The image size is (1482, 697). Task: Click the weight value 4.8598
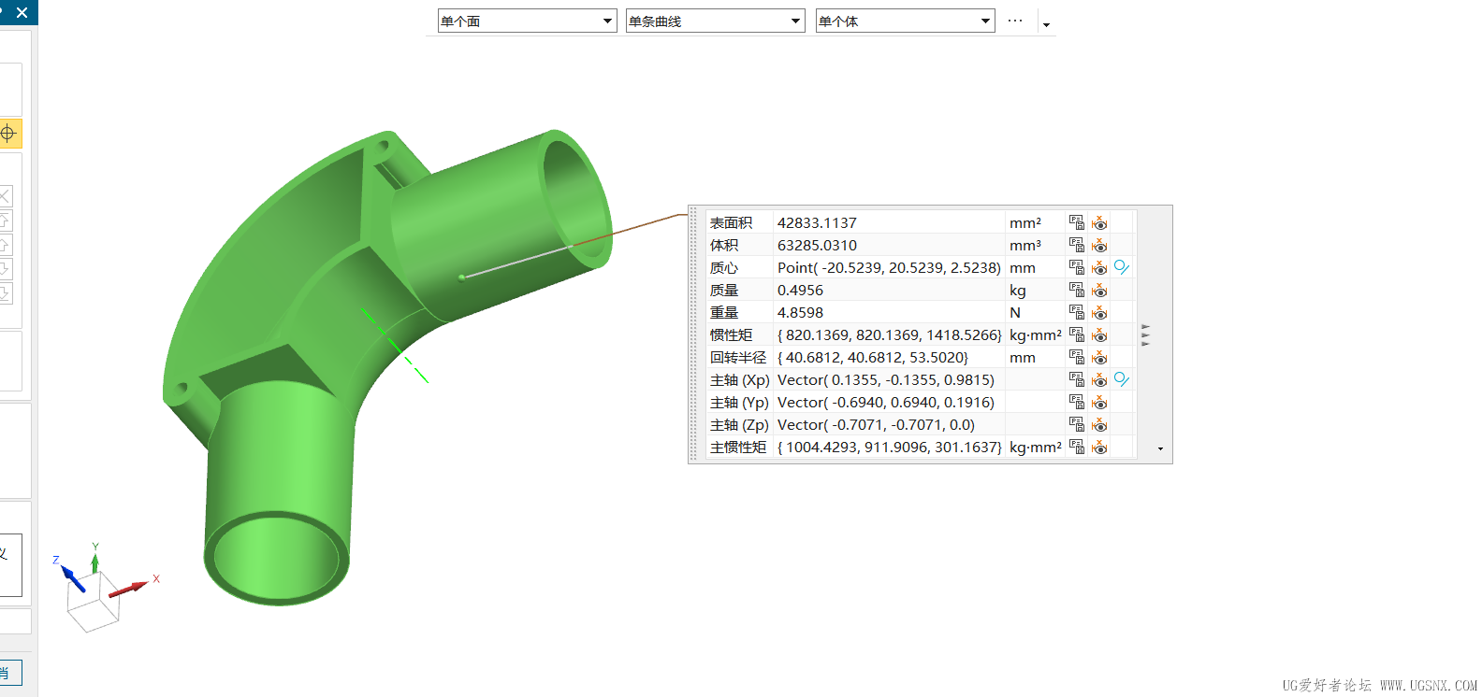pyautogui.click(x=800, y=312)
